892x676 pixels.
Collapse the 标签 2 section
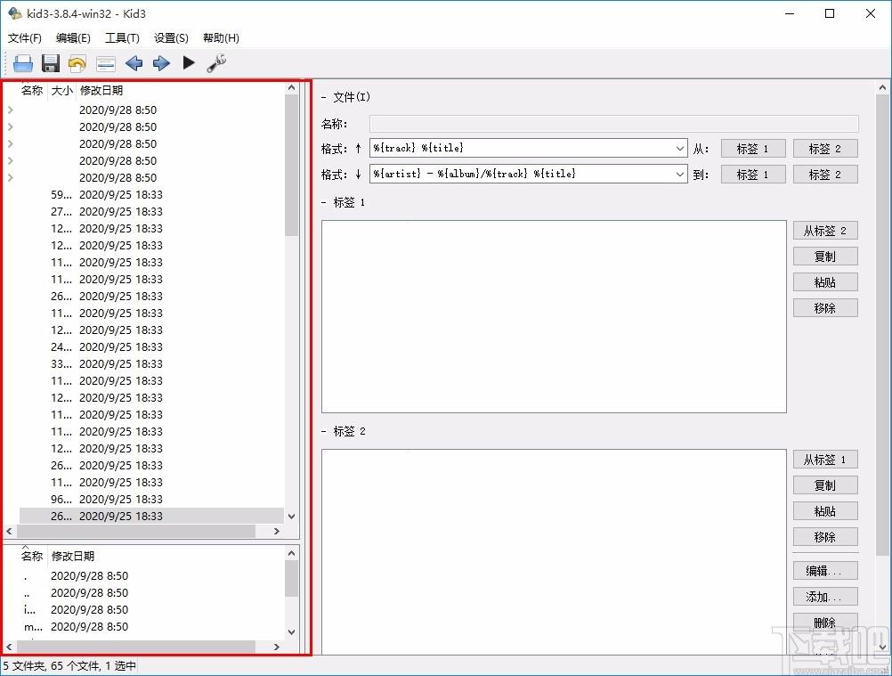point(324,431)
